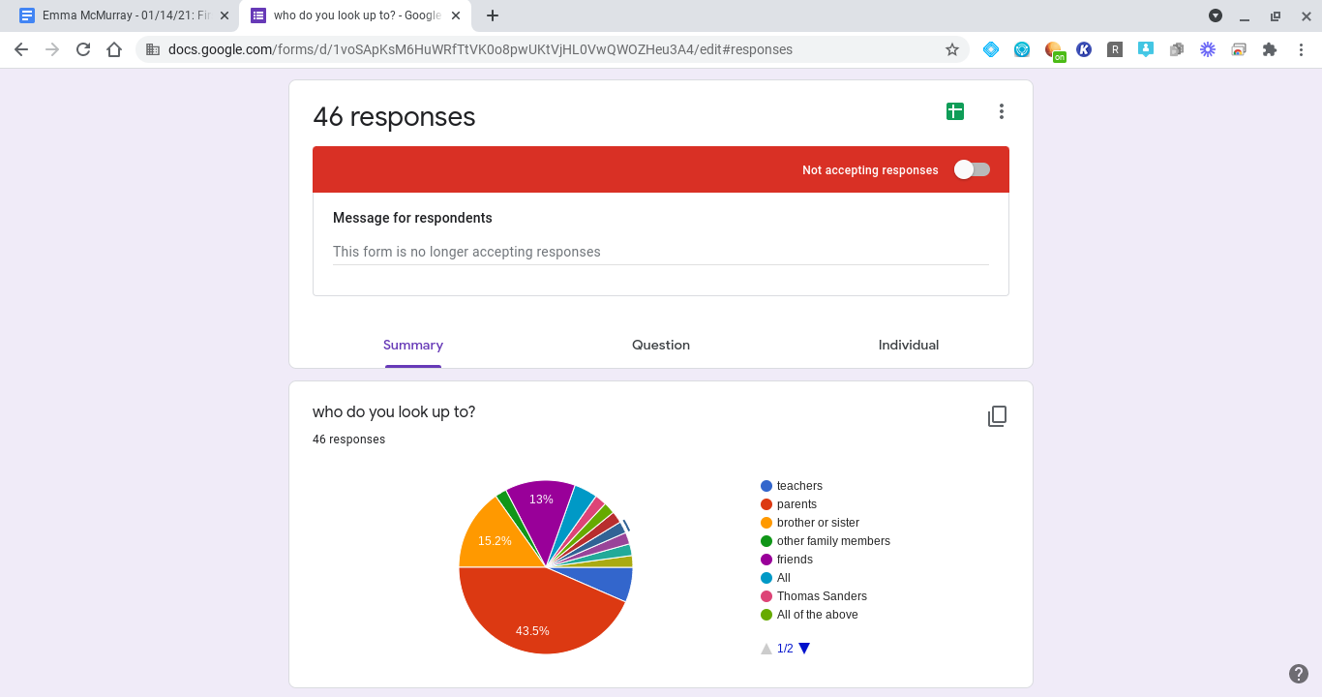Reload the page

[x=83, y=49]
